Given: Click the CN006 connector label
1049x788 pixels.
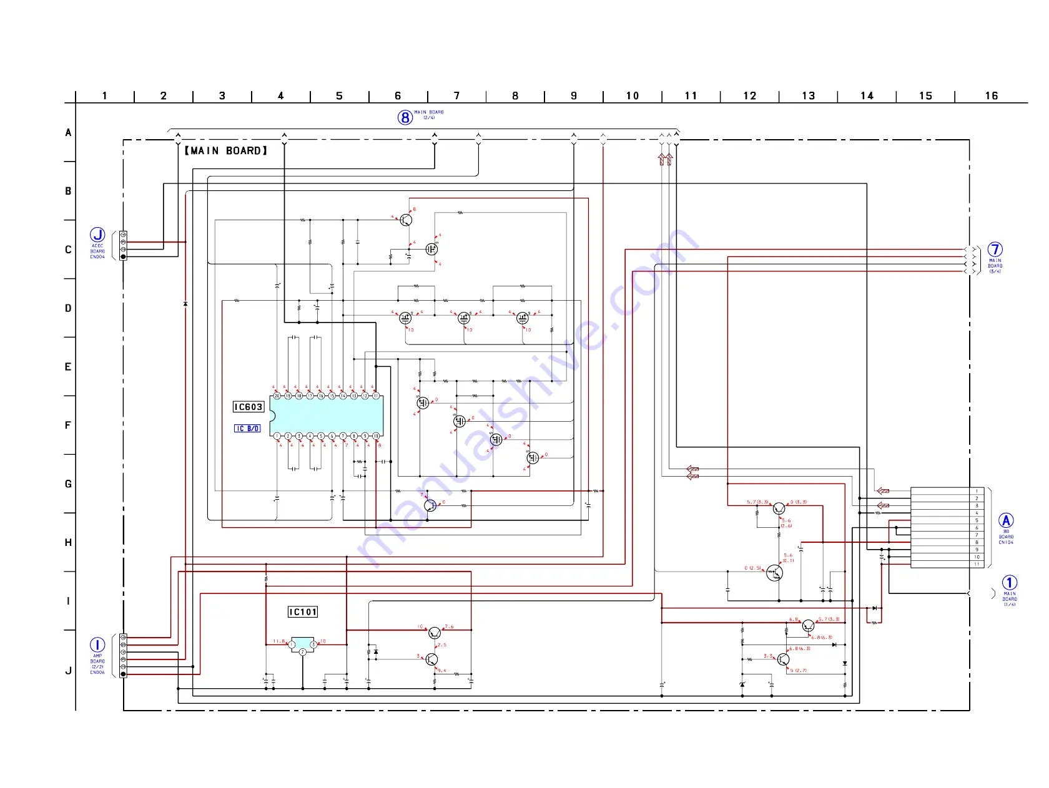Looking at the screenshot, I should tap(97, 673).
